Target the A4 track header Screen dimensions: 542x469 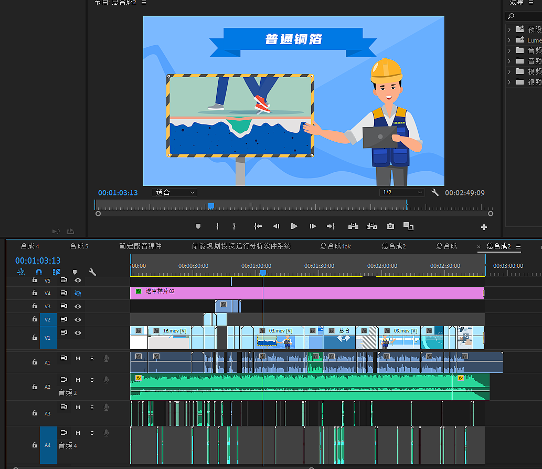pyautogui.click(x=48, y=445)
